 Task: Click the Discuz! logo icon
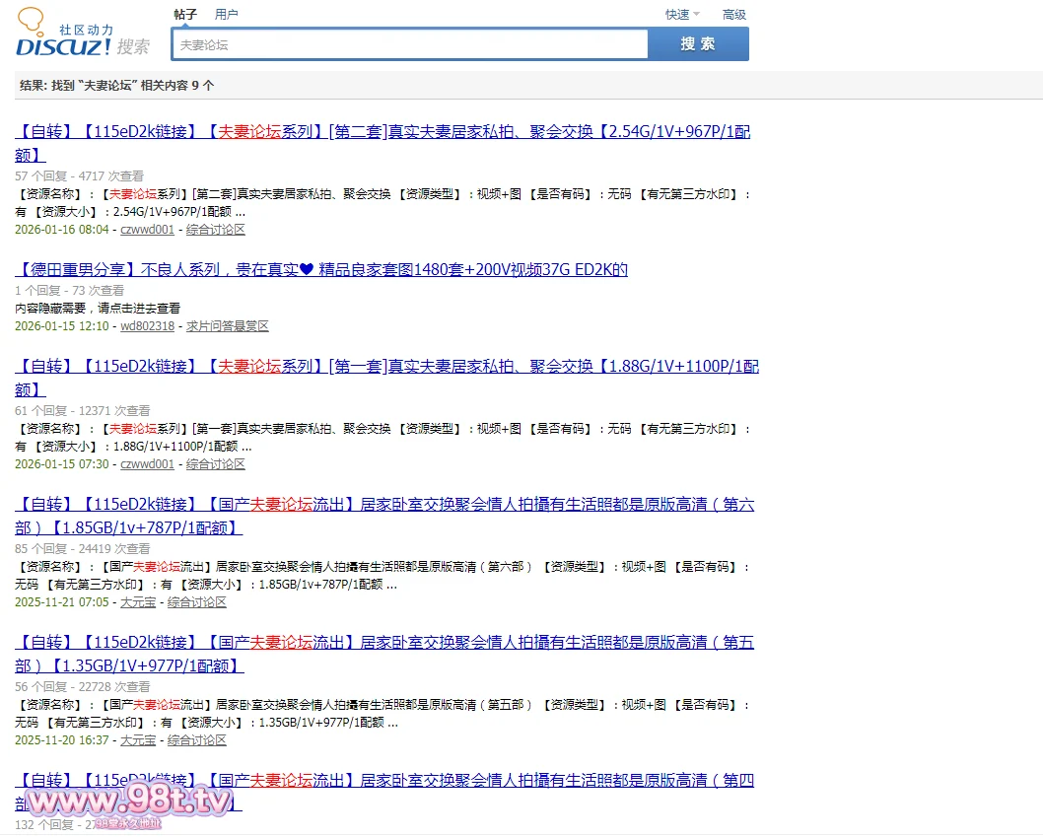pos(83,35)
